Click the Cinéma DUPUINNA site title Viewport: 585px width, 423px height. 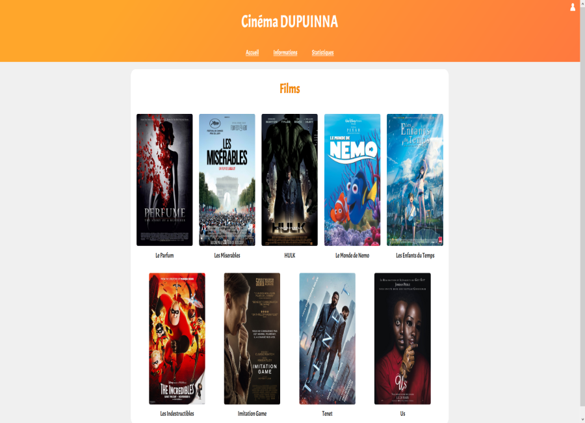point(289,21)
